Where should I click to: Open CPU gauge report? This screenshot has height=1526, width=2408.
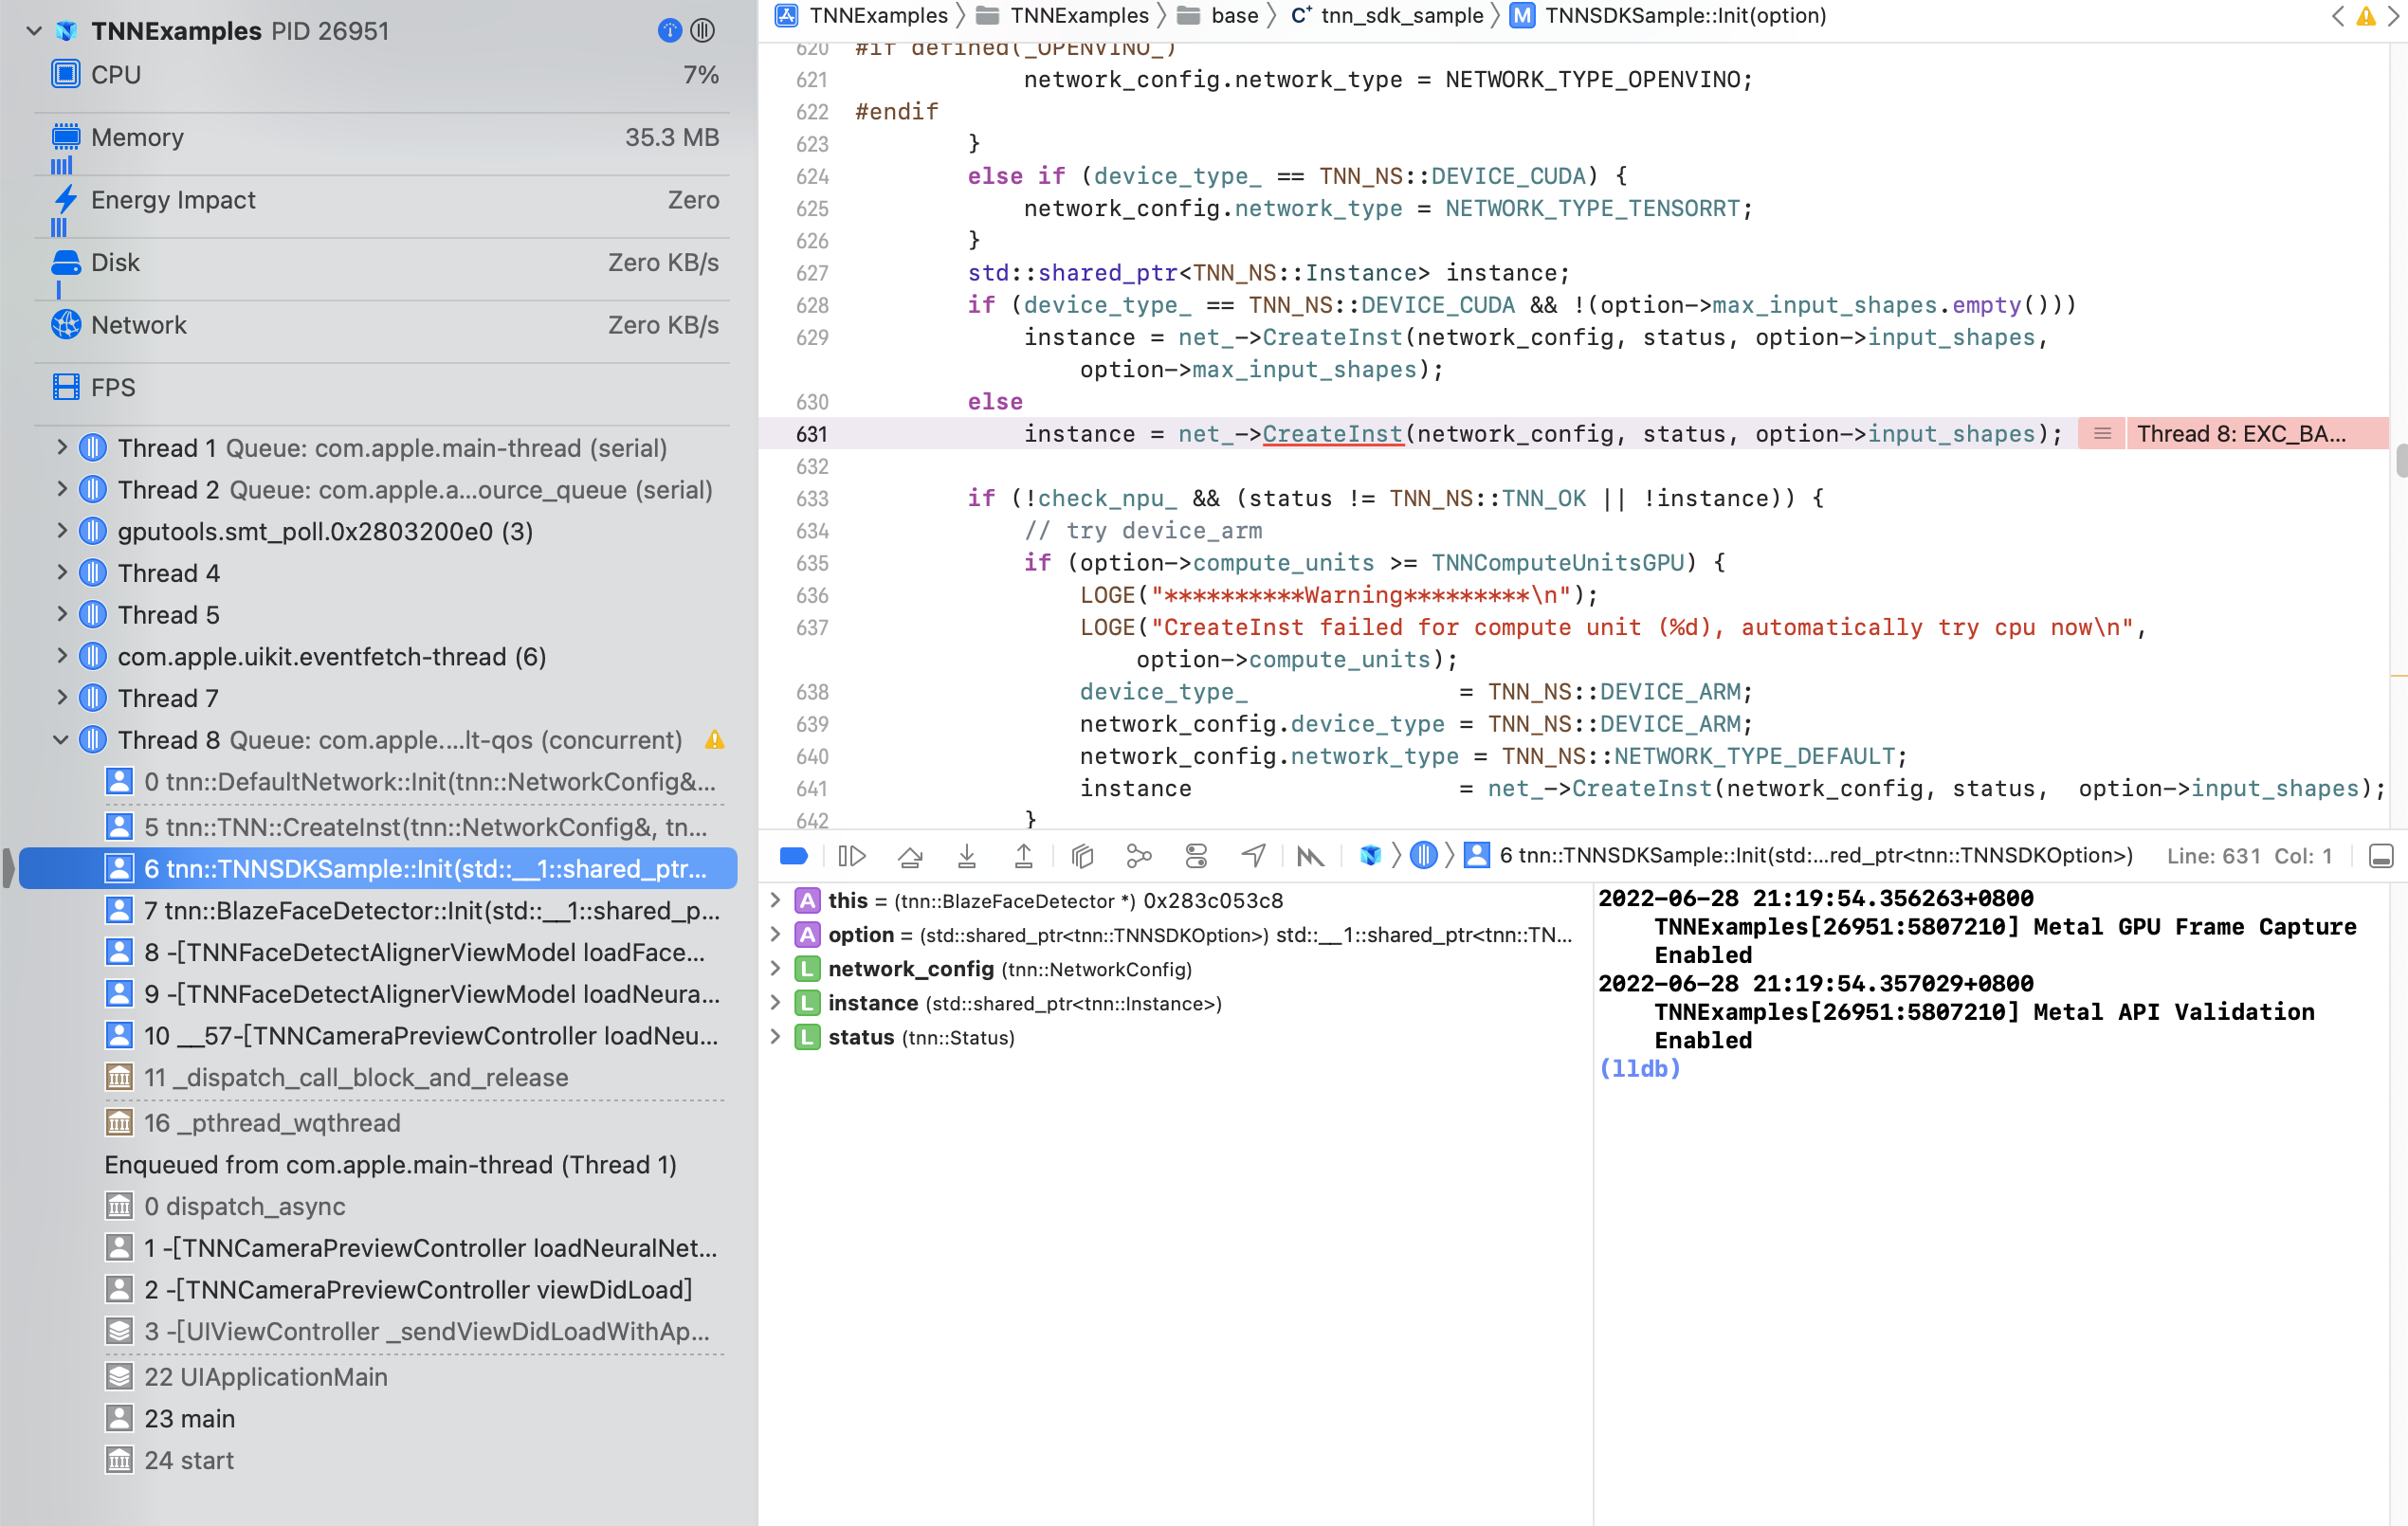coord(384,75)
